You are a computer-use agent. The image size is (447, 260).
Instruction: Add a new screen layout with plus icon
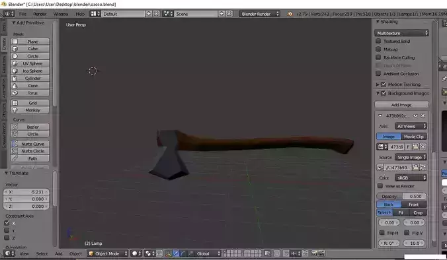149,14
